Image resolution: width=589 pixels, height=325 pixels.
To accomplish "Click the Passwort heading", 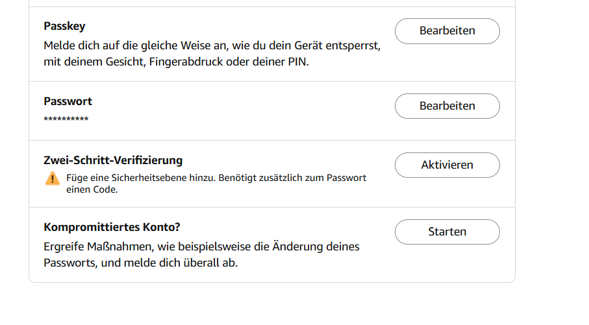I will [x=68, y=101].
